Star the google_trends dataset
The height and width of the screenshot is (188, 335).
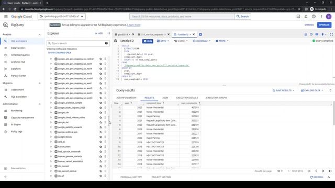click(x=100, y=137)
